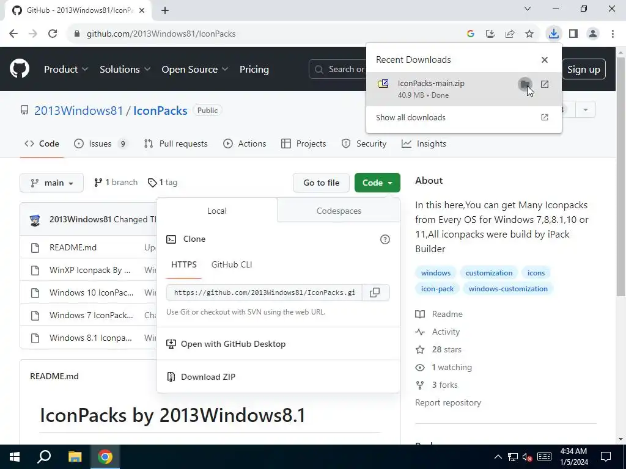Click Go to file button
This screenshot has width=626, height=469.
click(322, 183)
